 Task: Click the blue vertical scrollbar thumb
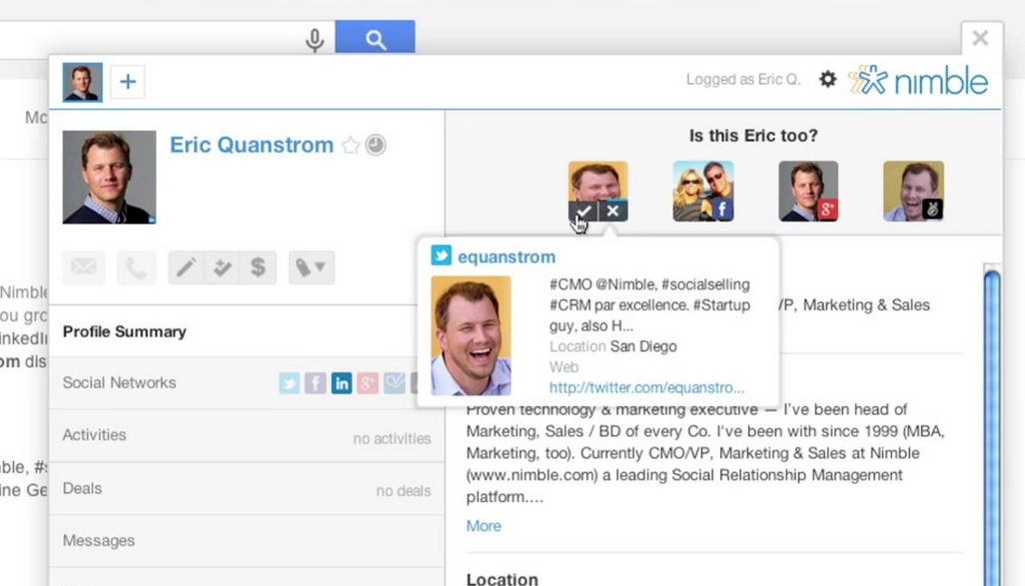(x=992, y=428)
